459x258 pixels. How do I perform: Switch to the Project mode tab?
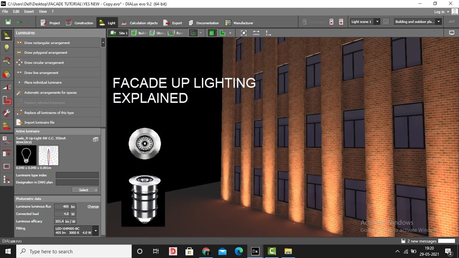[x=50, y=23]
